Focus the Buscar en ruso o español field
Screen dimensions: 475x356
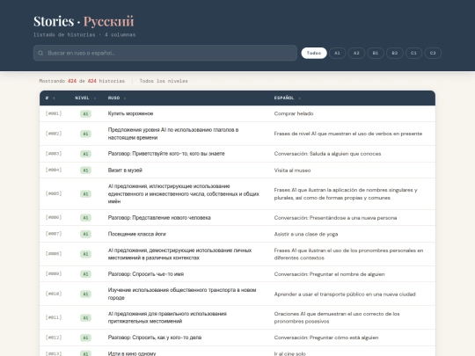pyautogui.click(x=165, y=53)
